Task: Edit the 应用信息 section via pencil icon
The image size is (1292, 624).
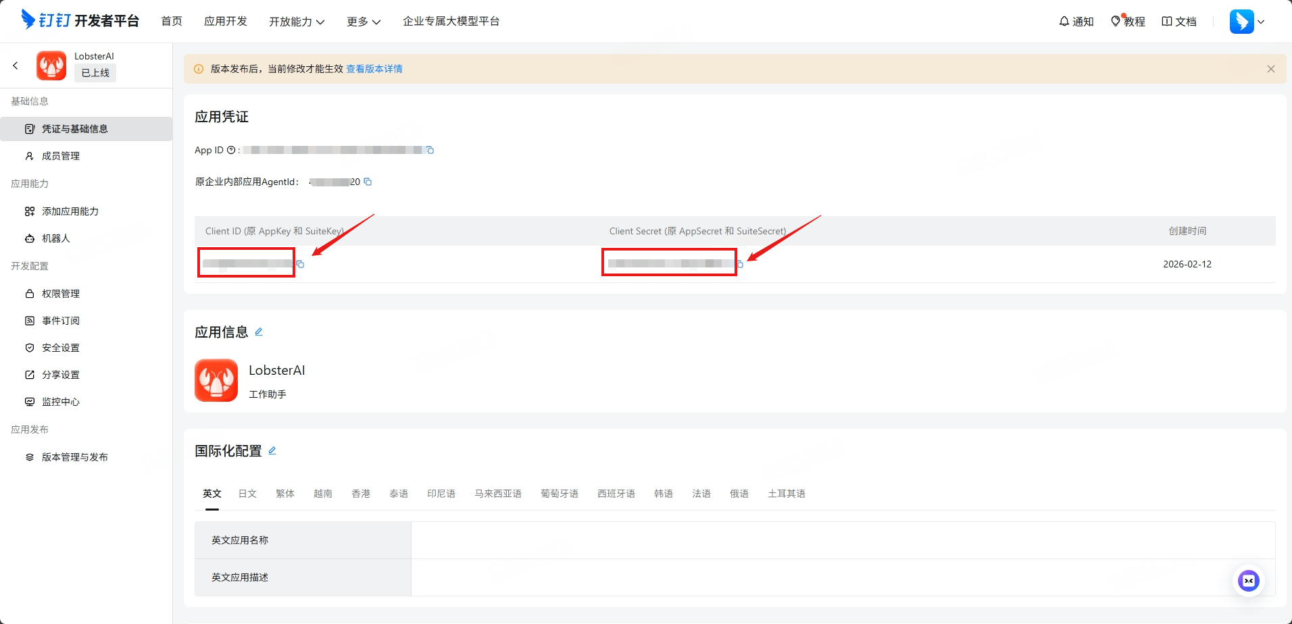Action: (x=259, y=332)
